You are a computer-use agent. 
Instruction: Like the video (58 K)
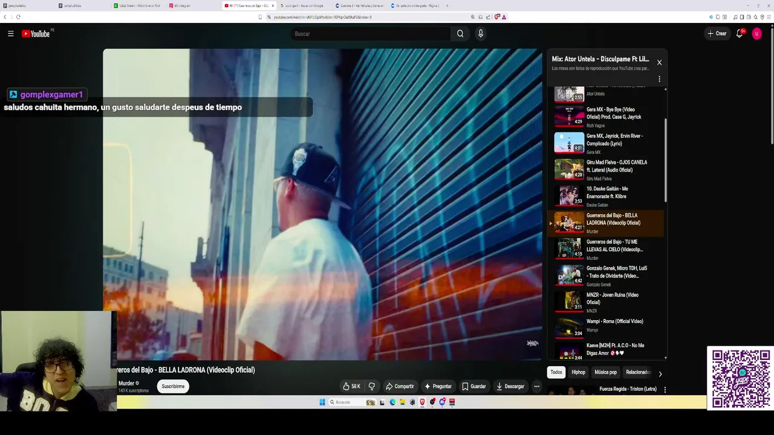[x=352, y=386]
